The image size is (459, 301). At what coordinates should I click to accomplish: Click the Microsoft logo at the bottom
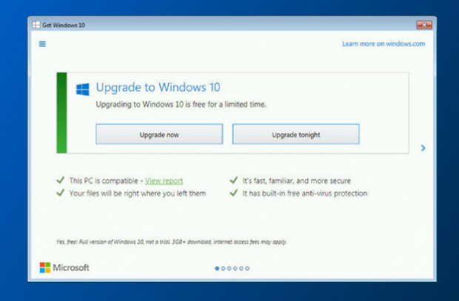(64, 268)
